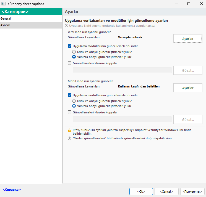Enable "Güncellemeleri klasöre kopyala" in Yerel mod
Screen dimensions: 206x197
click(70, 63)
